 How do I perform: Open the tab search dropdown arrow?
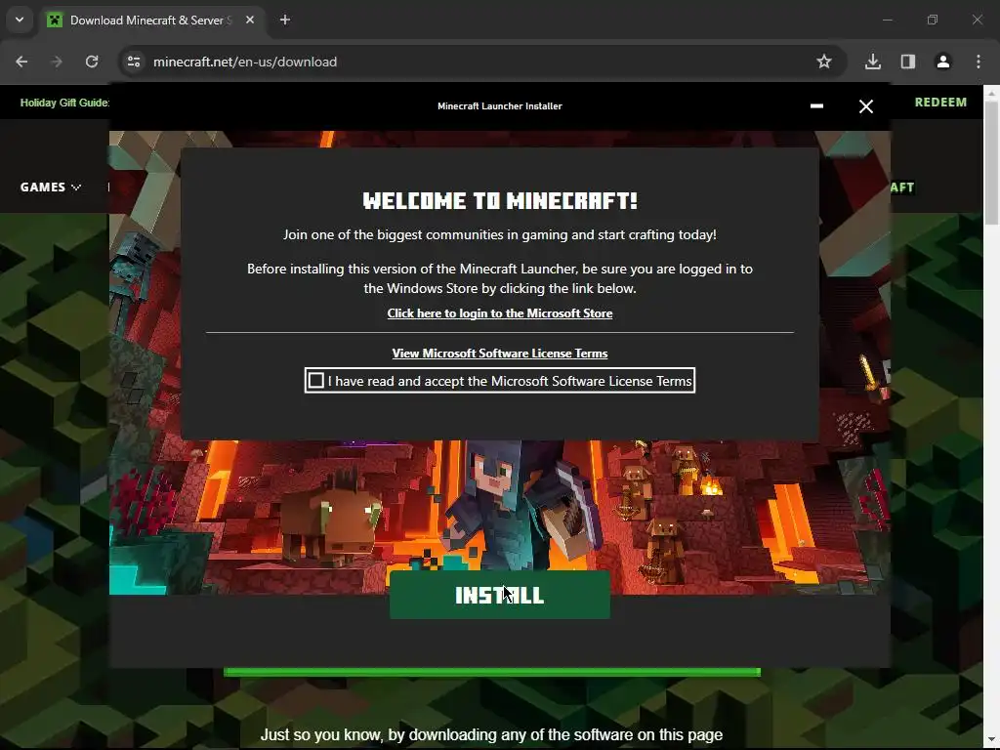click(20, 20)
